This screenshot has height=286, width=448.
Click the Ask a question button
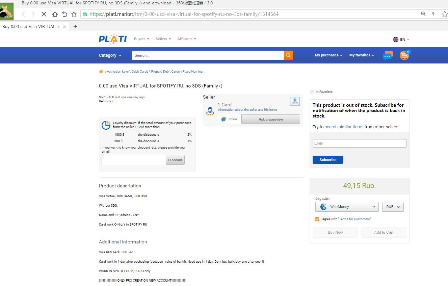(x=270, y=119)
